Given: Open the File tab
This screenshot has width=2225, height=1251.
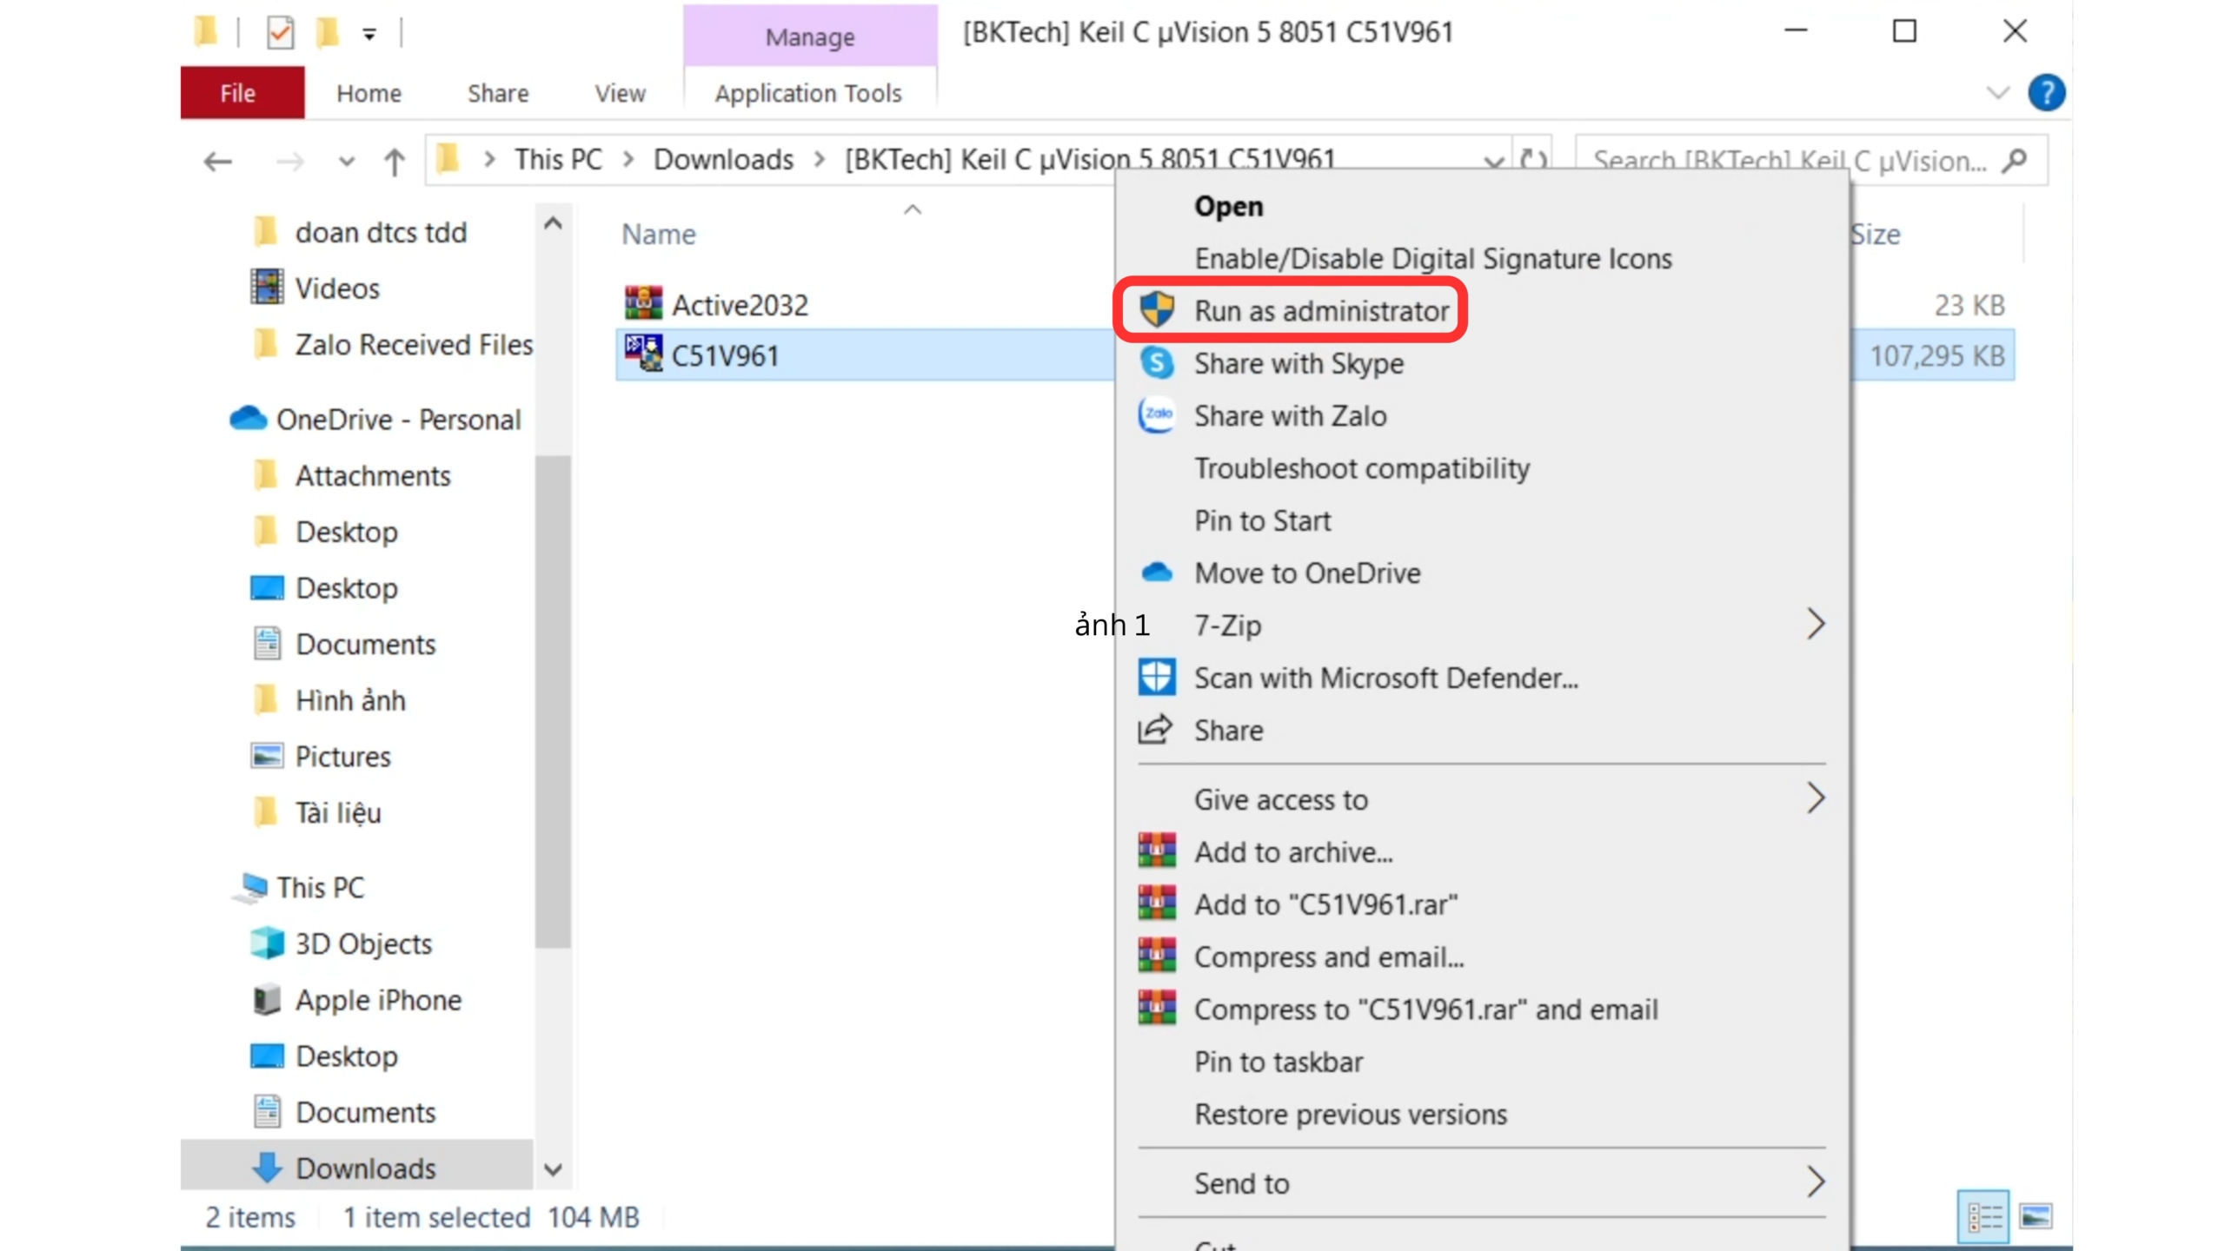Looking at the screenshot, I should 242,92.
